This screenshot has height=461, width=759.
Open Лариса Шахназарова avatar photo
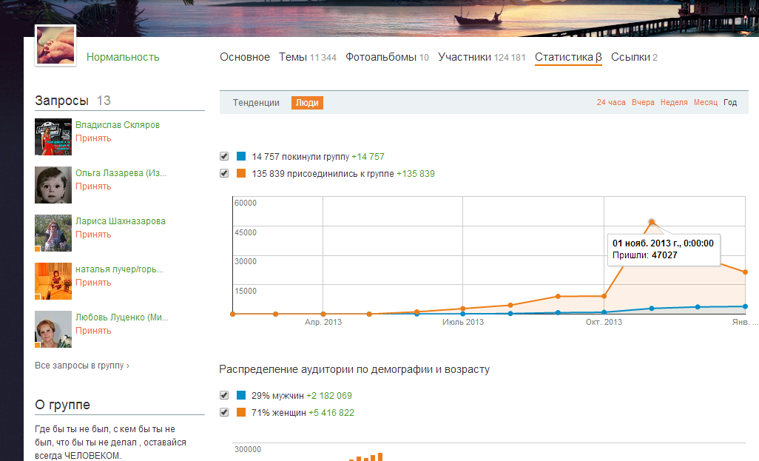tap(53, 233)
